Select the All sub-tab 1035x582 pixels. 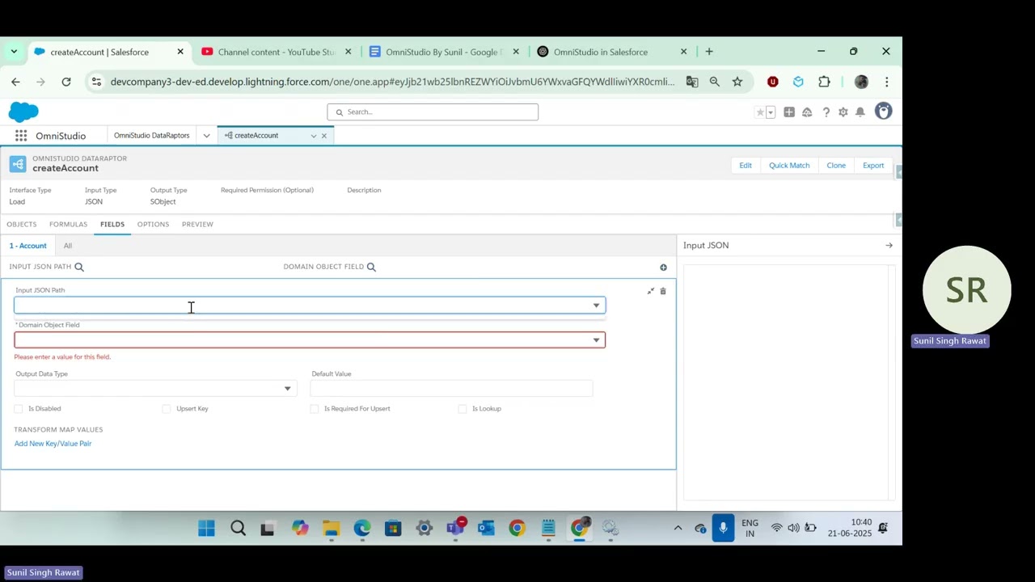tap(68, 246)
